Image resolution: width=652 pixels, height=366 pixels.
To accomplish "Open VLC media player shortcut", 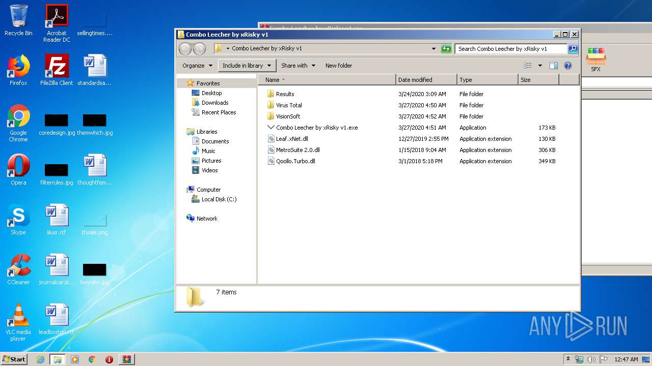I will click(x=18, y=322).
